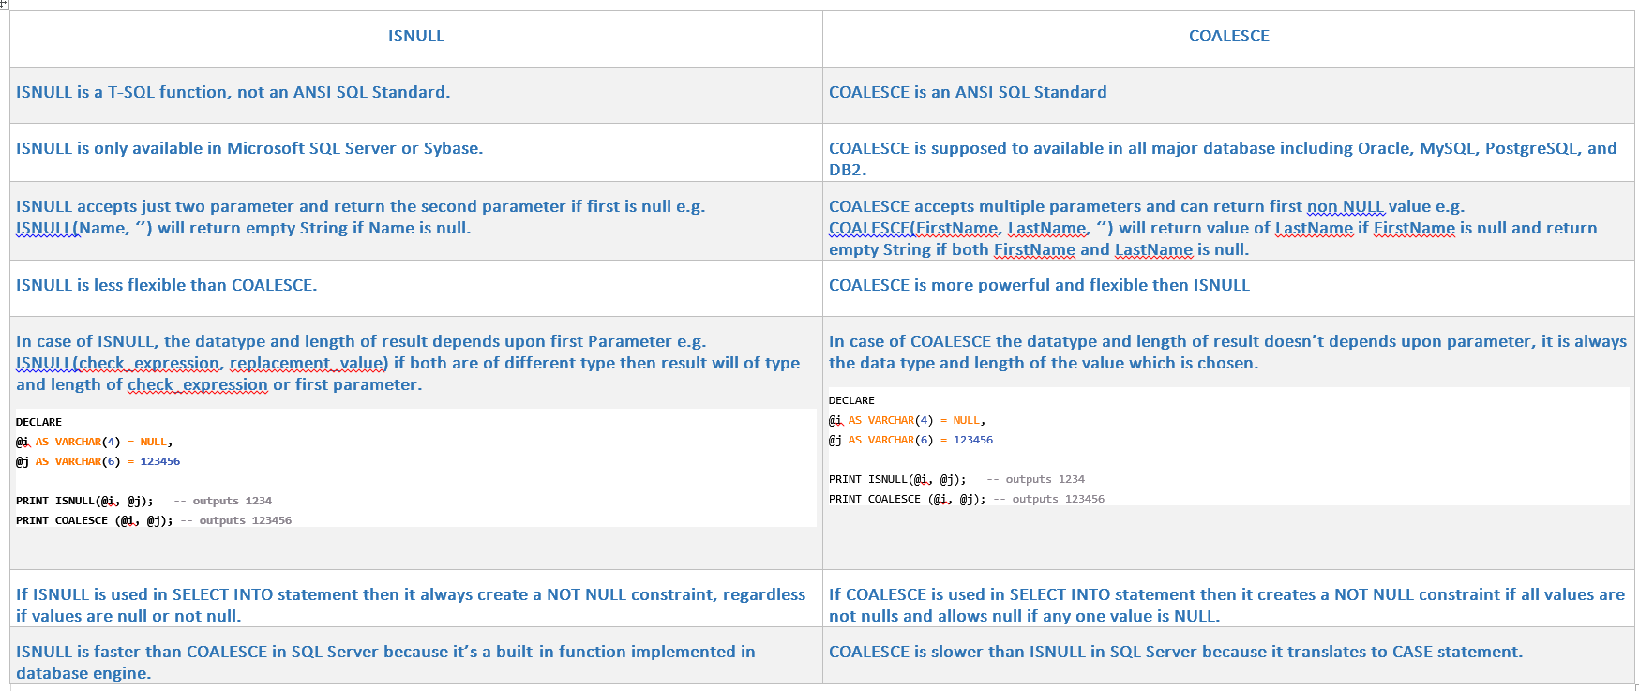Image resolution: width=1639 pixels, height=691 pixels.
Task: Click the underlined 'ISNULL(check_expression' word
Action: coord(118,363)
